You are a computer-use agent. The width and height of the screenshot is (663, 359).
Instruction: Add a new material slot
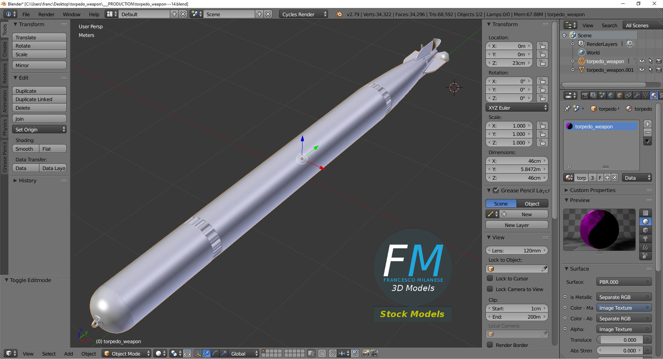tap(648, 124)
